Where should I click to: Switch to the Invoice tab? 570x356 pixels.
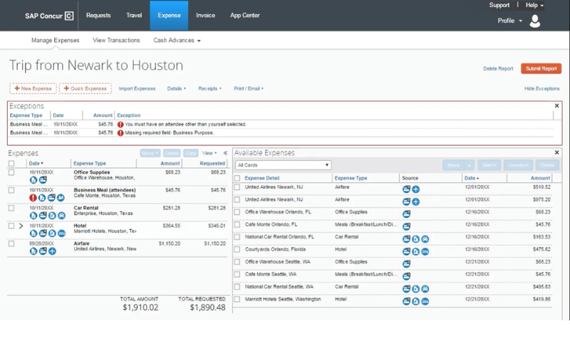[205, 15]
